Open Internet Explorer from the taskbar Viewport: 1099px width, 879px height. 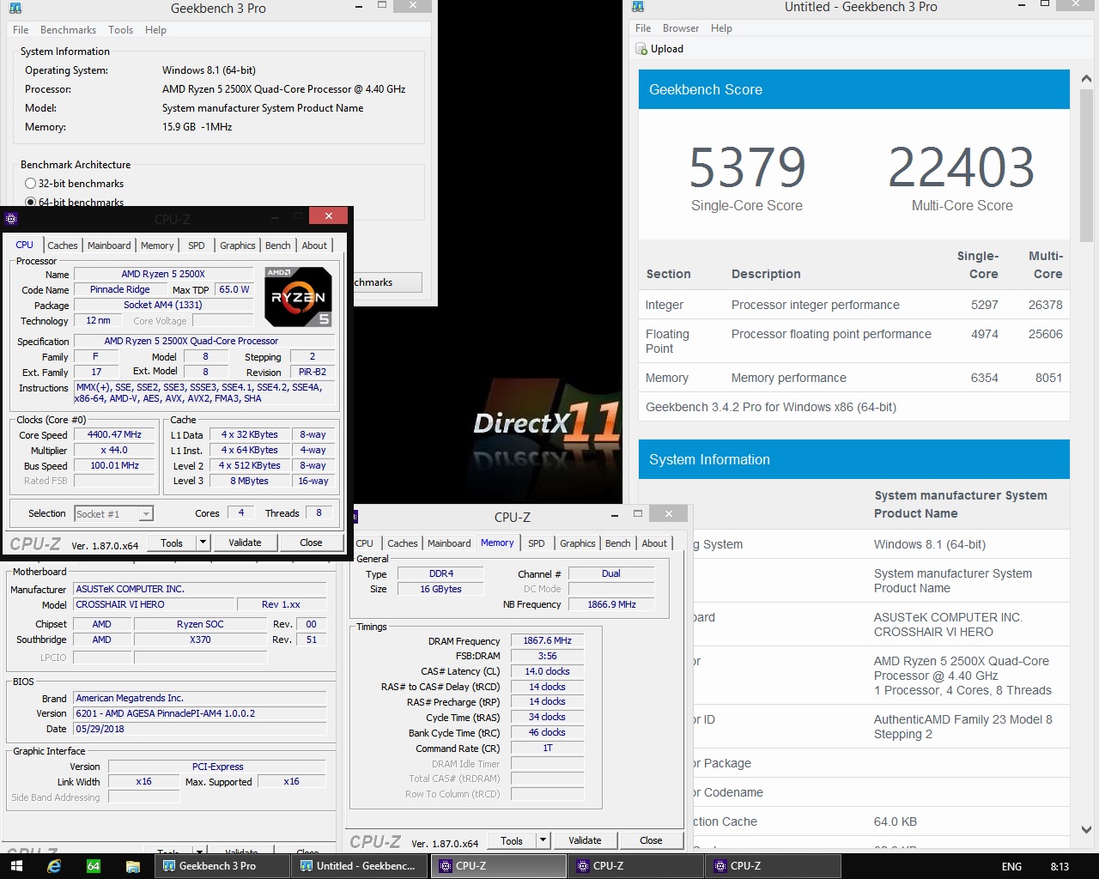coord(54,866)
